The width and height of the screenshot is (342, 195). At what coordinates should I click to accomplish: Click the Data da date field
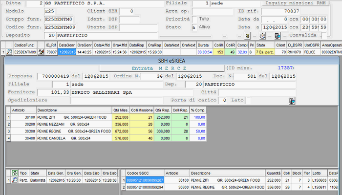(x=275, y=19)
